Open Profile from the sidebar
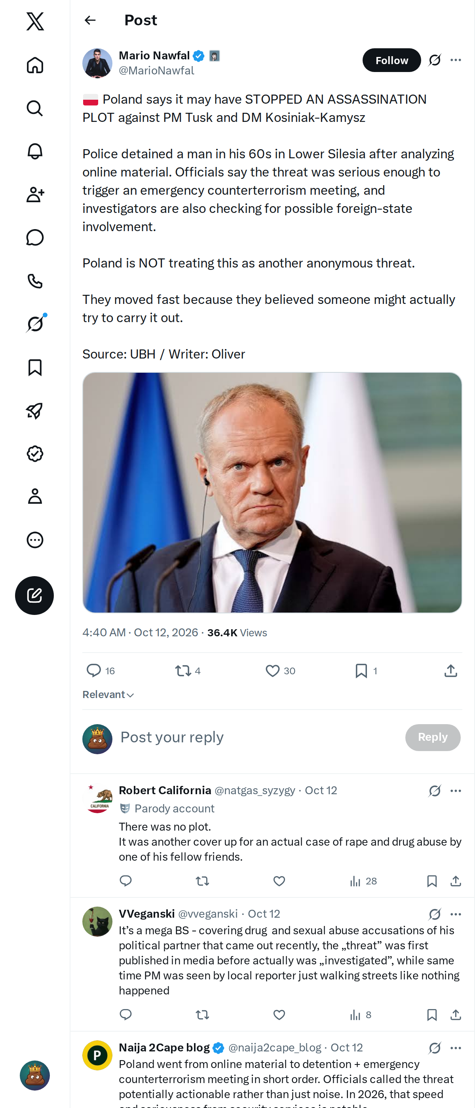475x1108 pixels. (35, 496)
